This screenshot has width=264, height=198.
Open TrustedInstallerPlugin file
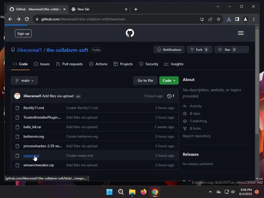pyautogui.click(x=42, y=117)
